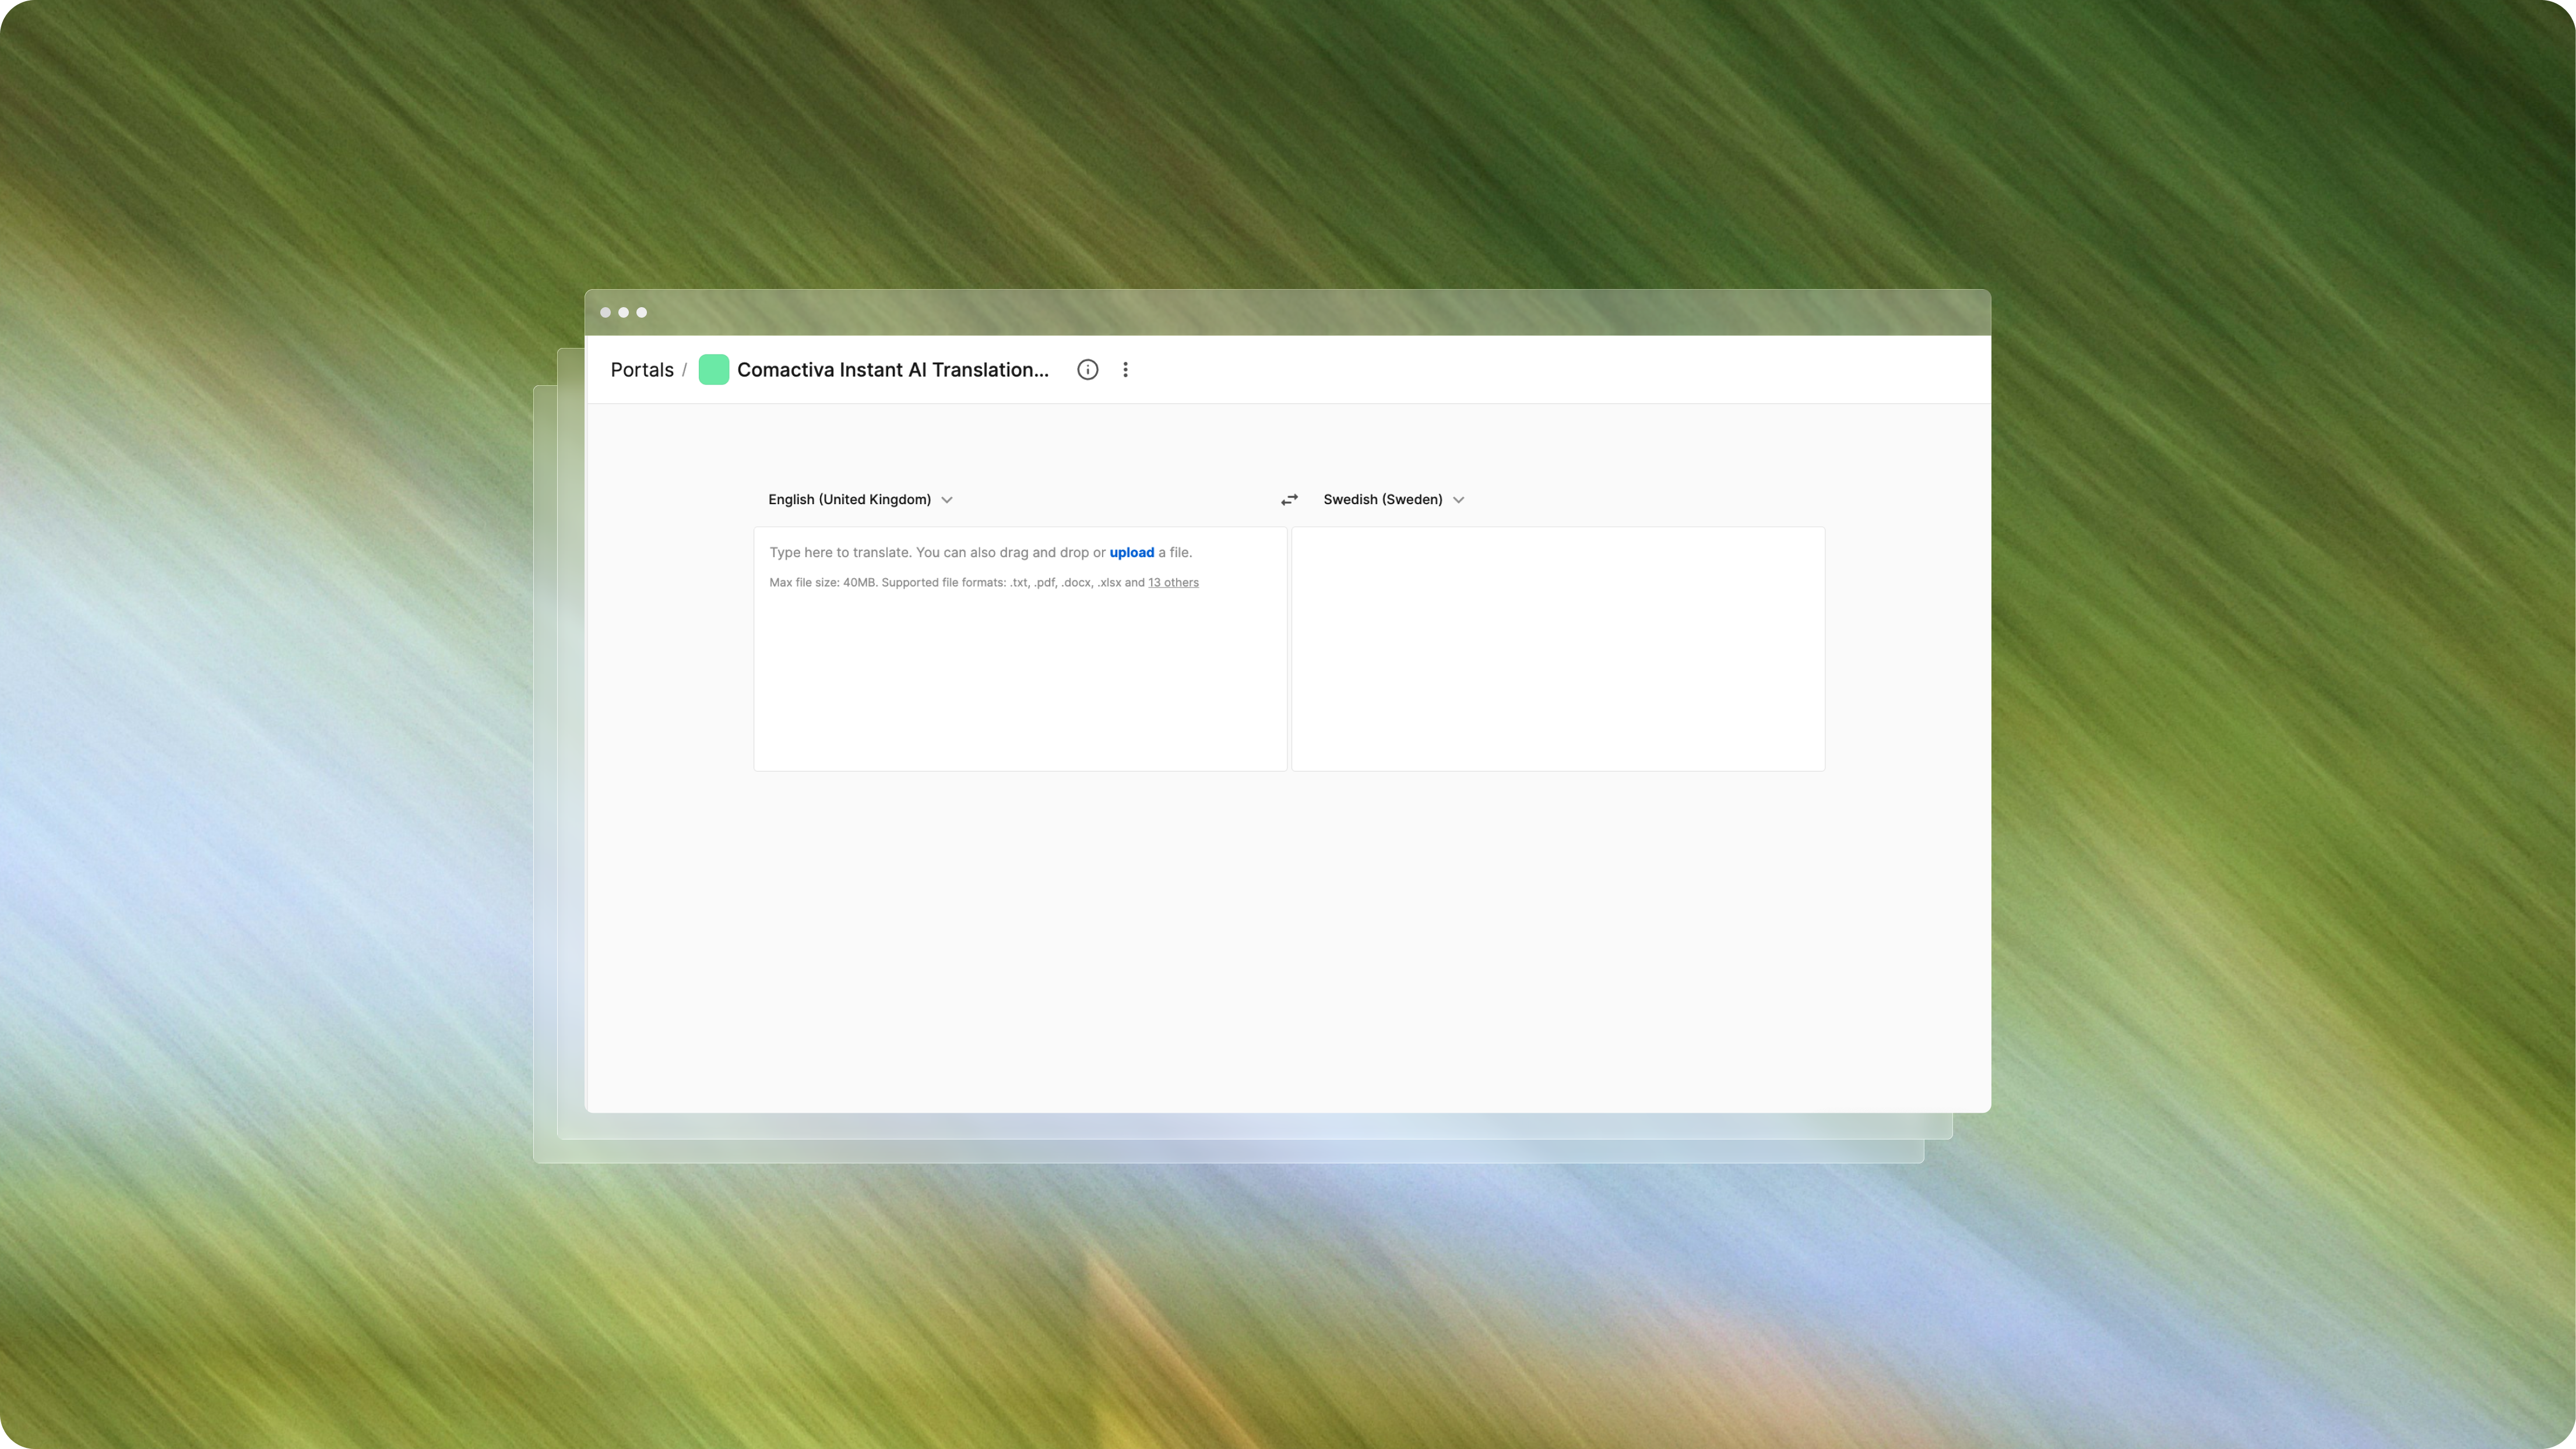The height and width of the screenshot is (1449, 2576).
Task: Expand the target language chevron arrow
Action: click(x=1458, y=500)
